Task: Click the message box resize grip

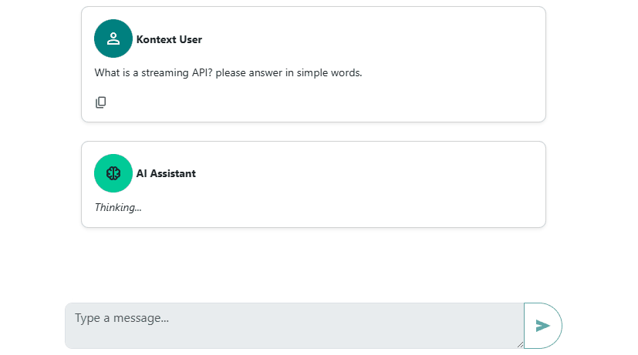Action: click(x=519, y=344)
